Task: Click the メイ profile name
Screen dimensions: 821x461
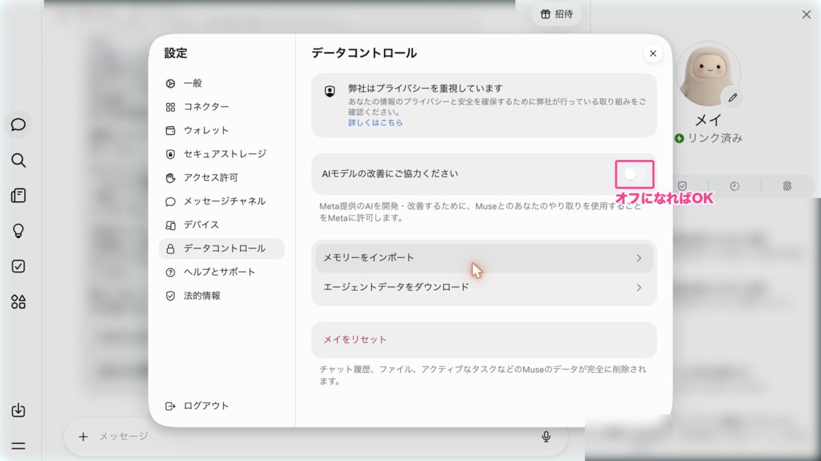Action: click(x=708, y=120)
